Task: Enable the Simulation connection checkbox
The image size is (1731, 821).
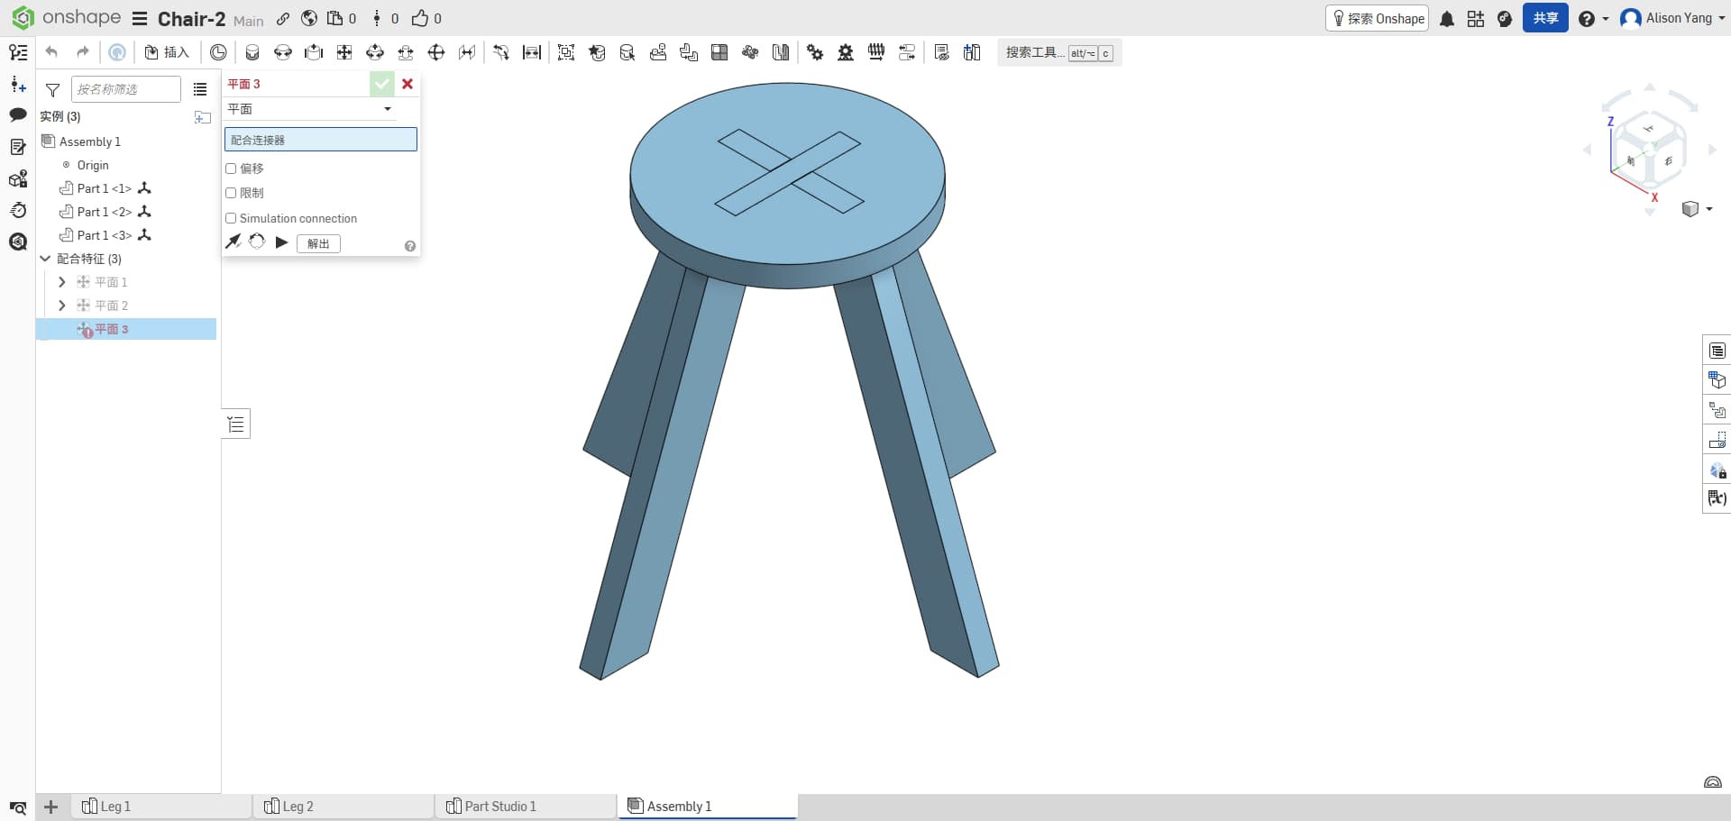Action: pyautogui.click(x=231, y=218)
